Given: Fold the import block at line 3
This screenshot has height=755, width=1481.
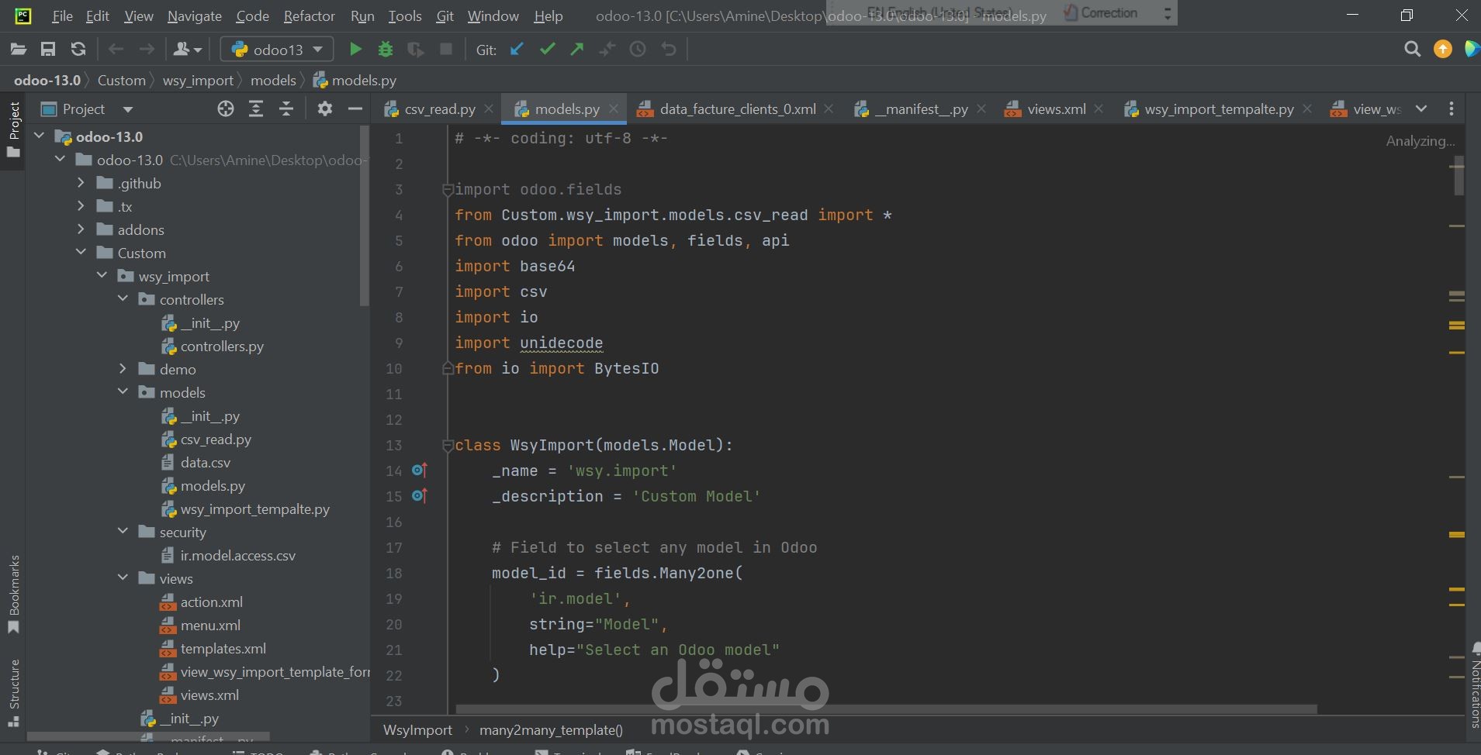Looking at the screenshot, I should pos(448,189).
